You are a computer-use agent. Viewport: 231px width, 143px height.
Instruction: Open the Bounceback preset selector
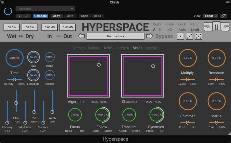pyautogui.click(x=115, y=36)
